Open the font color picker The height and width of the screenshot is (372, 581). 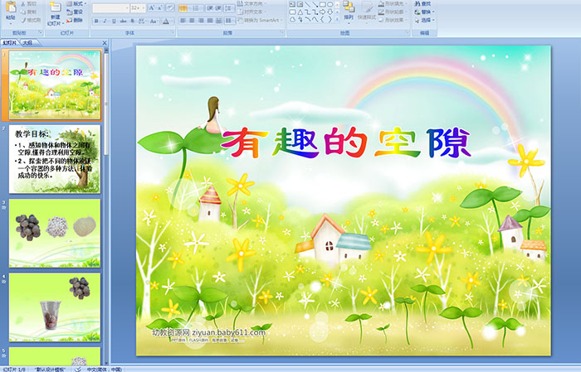point(166,20)
